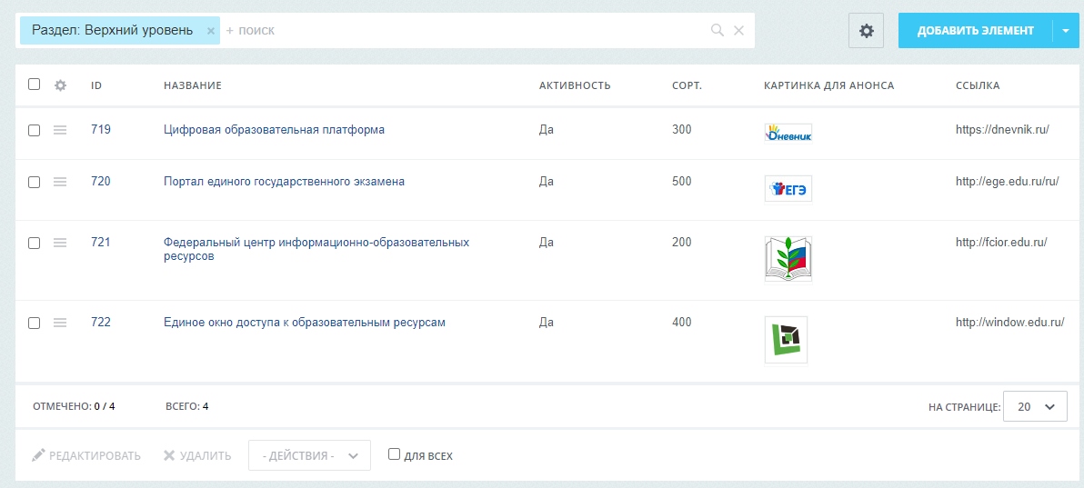Clear the search field with the X icon

tap(738, 30)
